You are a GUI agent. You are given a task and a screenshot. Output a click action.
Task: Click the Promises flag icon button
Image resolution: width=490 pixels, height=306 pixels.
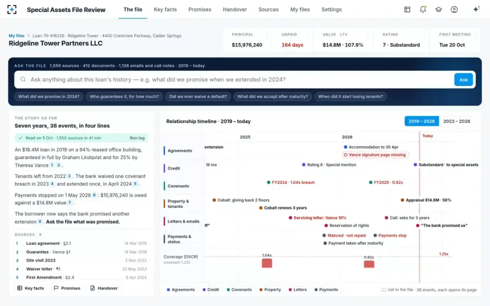point(67,288)
